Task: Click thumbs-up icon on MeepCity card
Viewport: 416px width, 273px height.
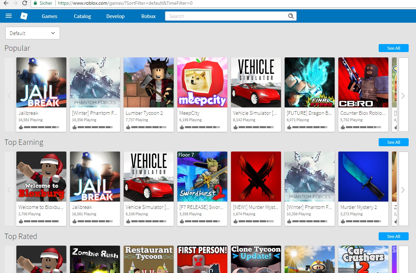Action: [x=182, y=127]
